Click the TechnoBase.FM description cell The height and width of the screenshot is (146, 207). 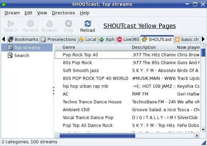(x=153, y=102)
